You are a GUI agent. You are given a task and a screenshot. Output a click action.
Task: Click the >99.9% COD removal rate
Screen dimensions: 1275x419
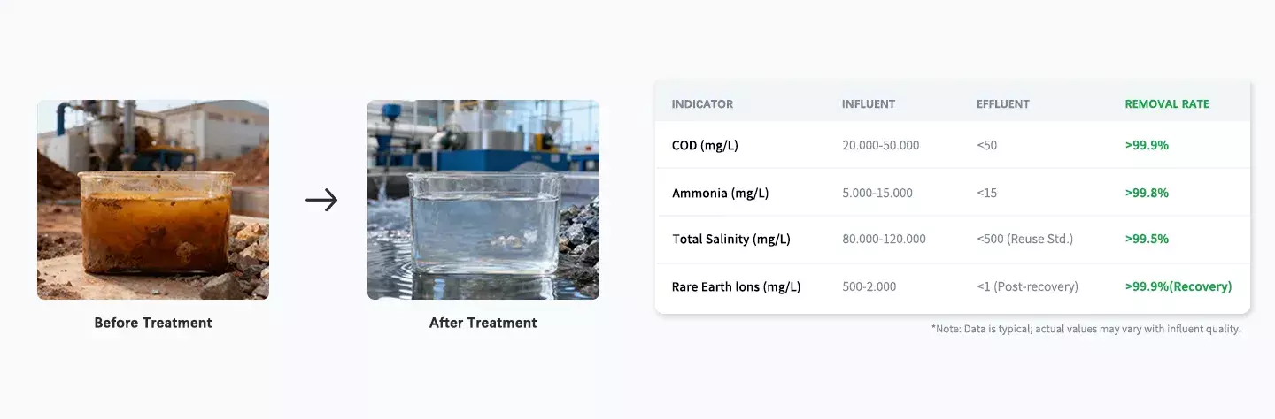[1147, 145]
